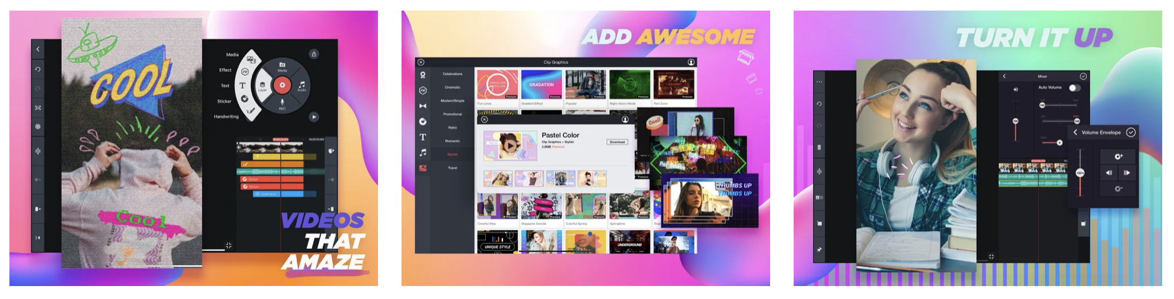Play the project preview below media wheel

click(x=314, y=117)
